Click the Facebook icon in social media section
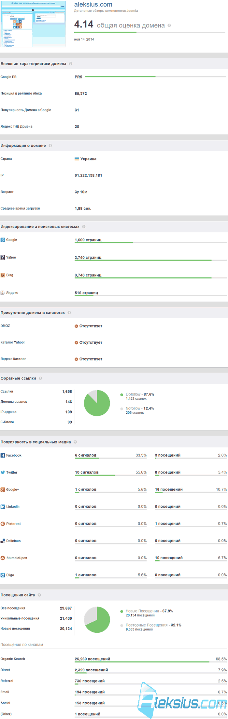 (x=3, y=455)
